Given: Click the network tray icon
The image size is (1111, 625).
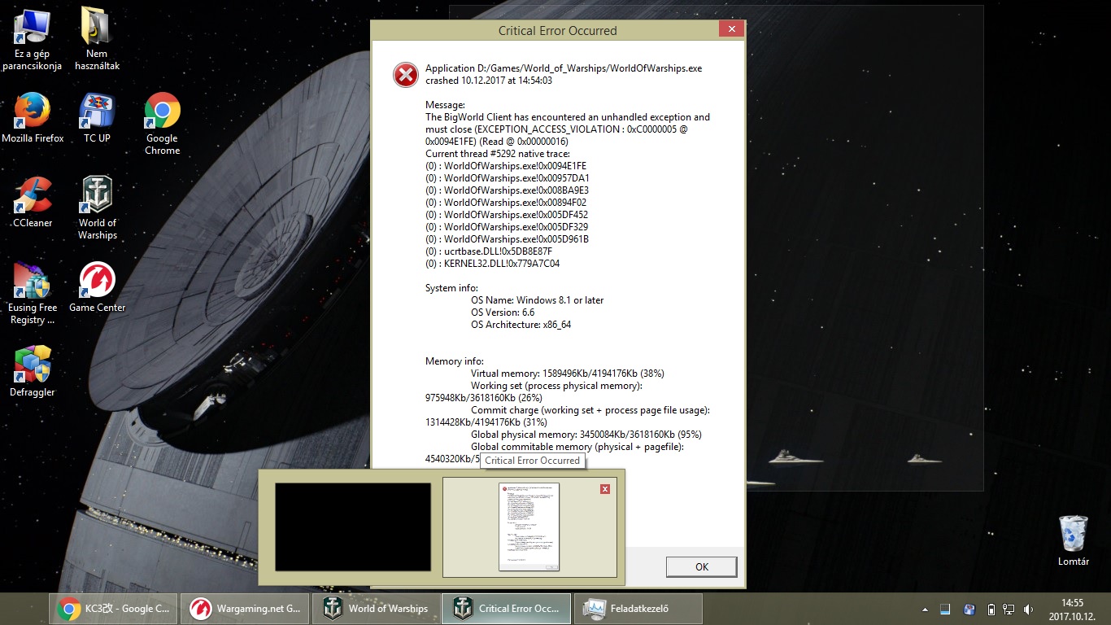Looking at the screenshot, I should point(1009,610).
